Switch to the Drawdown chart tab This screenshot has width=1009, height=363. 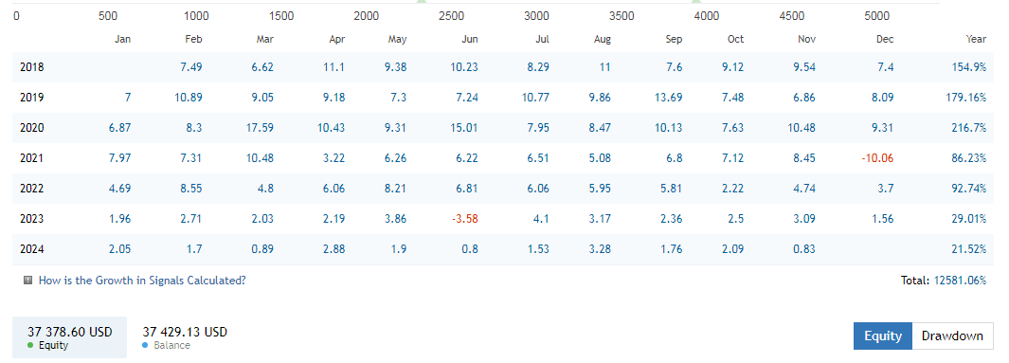[x=952, y=336]
